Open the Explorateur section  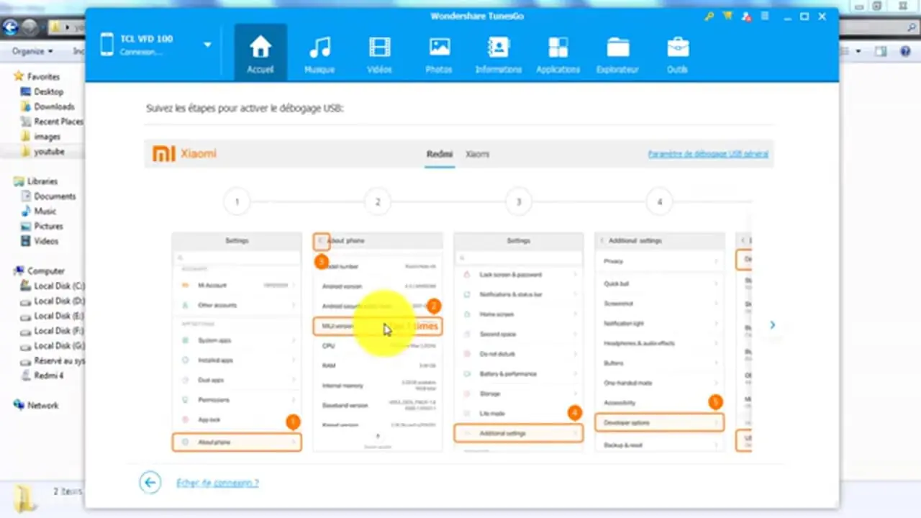[617, 53]
